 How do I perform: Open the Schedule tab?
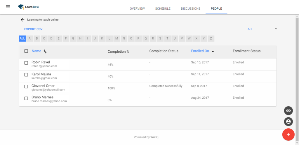pyautogui.click(x=163, y=8)
